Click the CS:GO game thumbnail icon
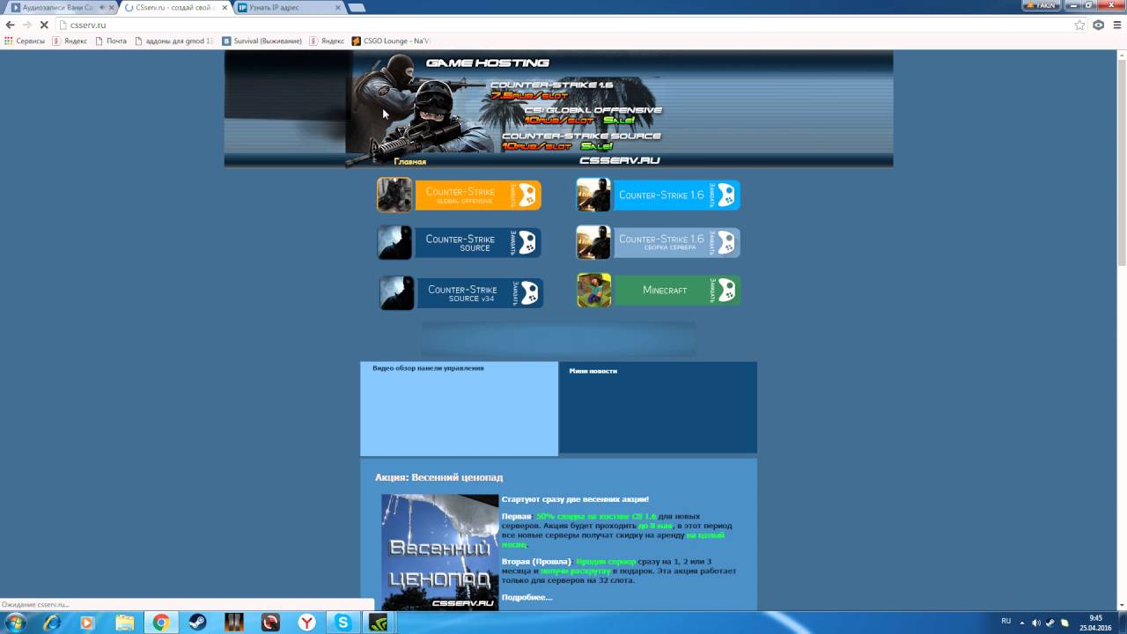Viewport: 1127px width, 634px height. click(394, 195)
